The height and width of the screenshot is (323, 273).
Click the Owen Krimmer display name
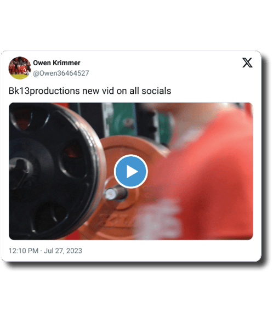(x=56, y=63)
